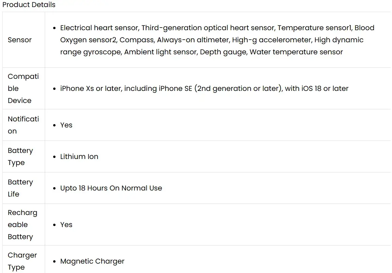The image size is (392, 273).
Task: Select the Battery Type row label
Action: point(20,157)
